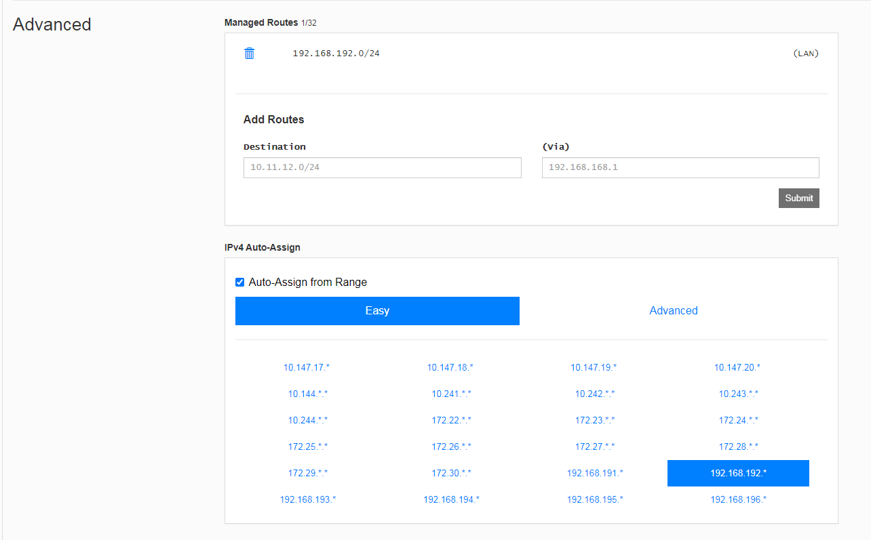Choose the 192.168.196.* range
Image resolution: width=871 pixels, height=540 pixels.
pos(738,499)
